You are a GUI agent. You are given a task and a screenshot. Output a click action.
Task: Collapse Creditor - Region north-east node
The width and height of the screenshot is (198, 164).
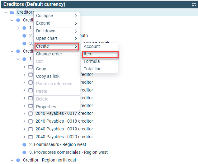tap(12, 160)
